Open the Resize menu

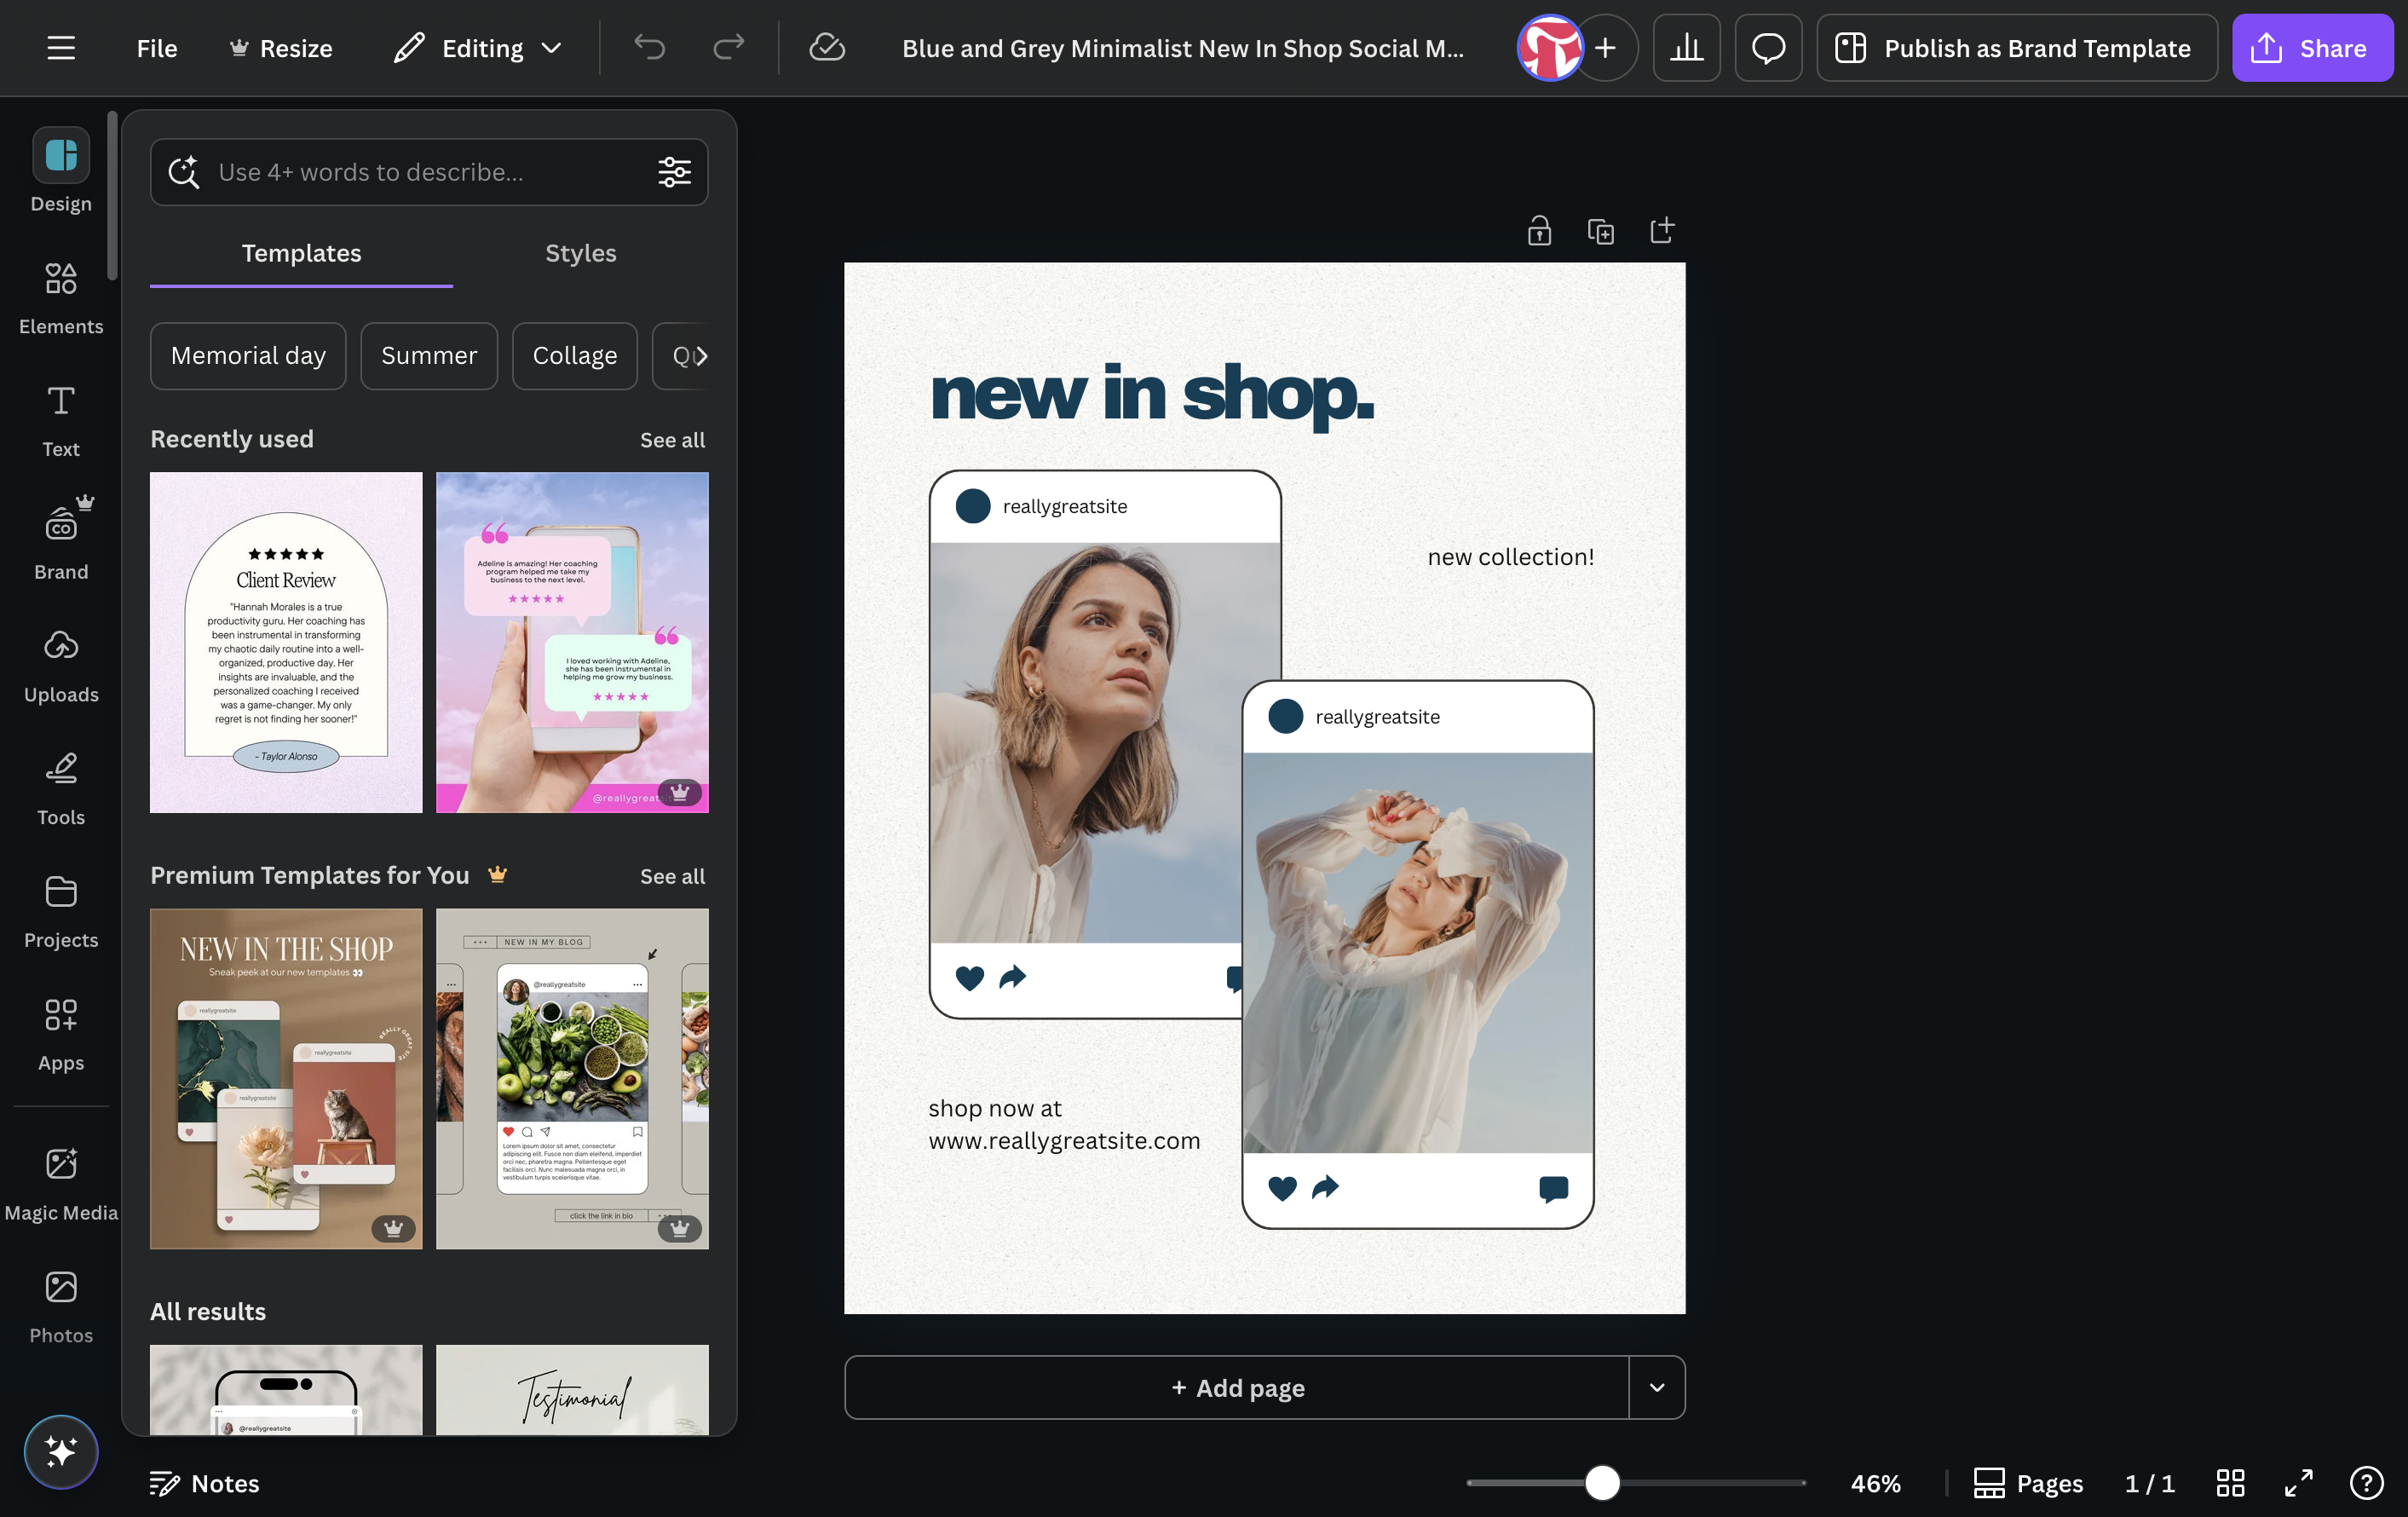pos(281,48)
